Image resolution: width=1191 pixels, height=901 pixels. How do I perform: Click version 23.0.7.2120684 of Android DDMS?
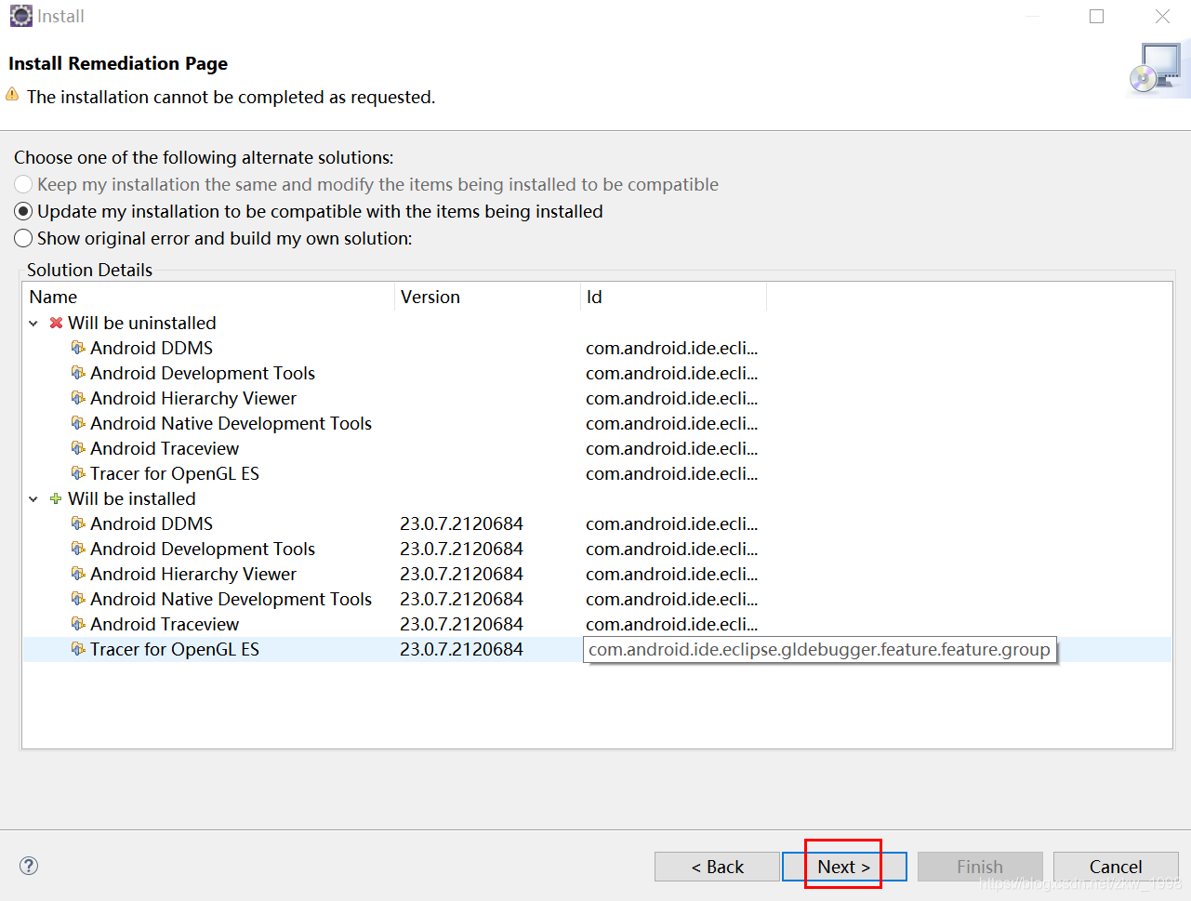(461, 523)
